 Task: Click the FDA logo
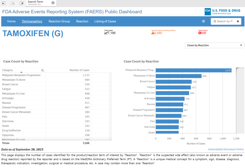point(207,12)
